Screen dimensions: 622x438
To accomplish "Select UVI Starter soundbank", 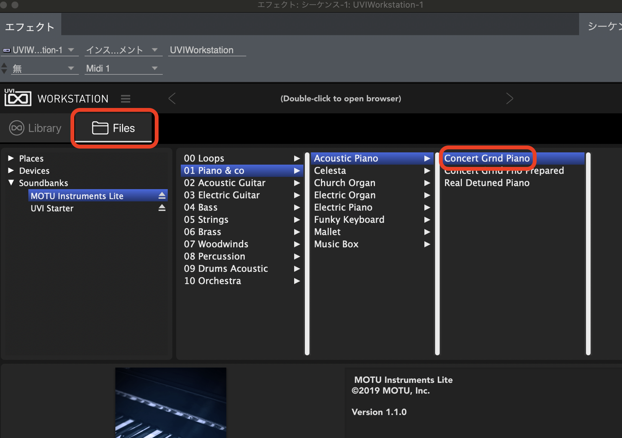I will [x=98, y=208].
